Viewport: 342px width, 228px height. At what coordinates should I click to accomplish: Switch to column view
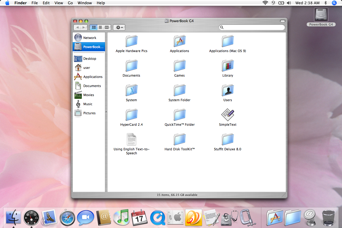click(107, 27)
